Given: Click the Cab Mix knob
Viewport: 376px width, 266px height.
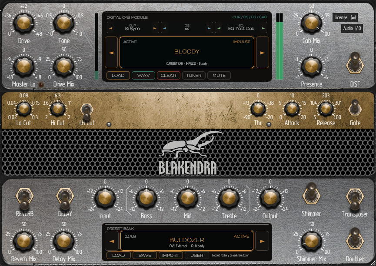Looking at the screenshot, I should tap(311, 23).
